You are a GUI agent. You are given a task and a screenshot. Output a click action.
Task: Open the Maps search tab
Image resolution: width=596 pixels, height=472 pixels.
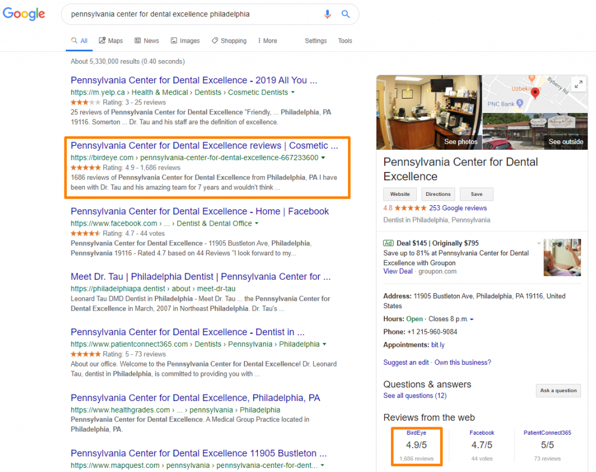[111, 41]
